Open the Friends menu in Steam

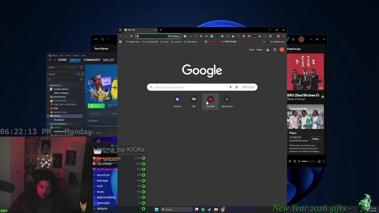click(68, 56)
